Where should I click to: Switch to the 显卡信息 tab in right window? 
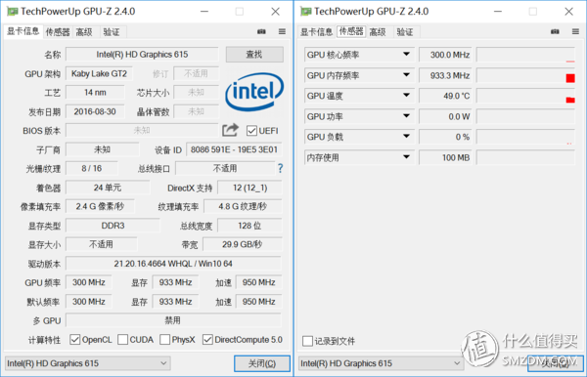point(316,32)
